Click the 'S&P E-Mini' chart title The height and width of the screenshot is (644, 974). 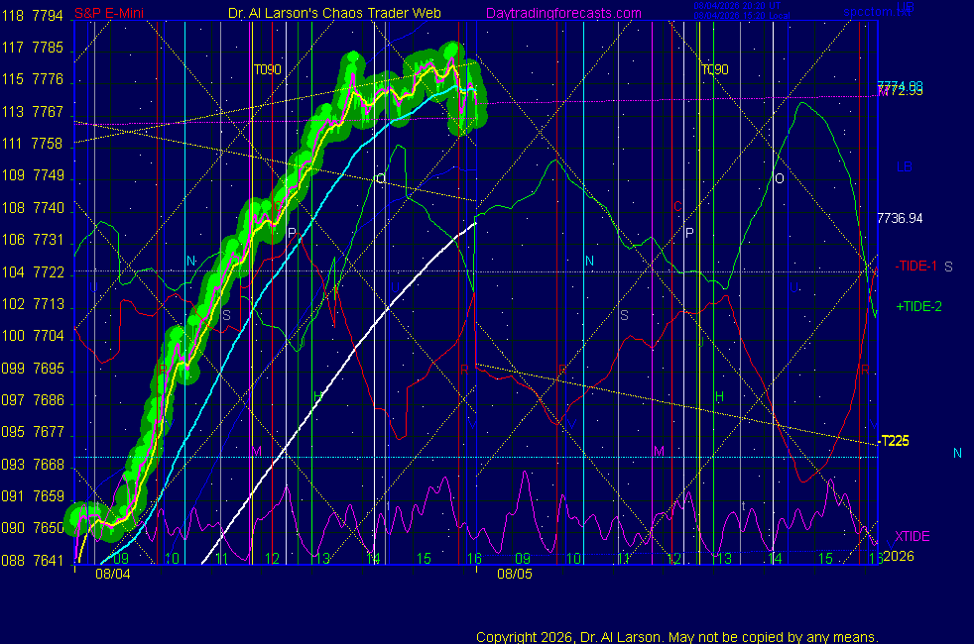click(x=109, y=13)
